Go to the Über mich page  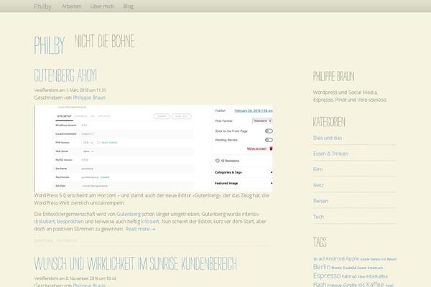[x=102, y=6]
